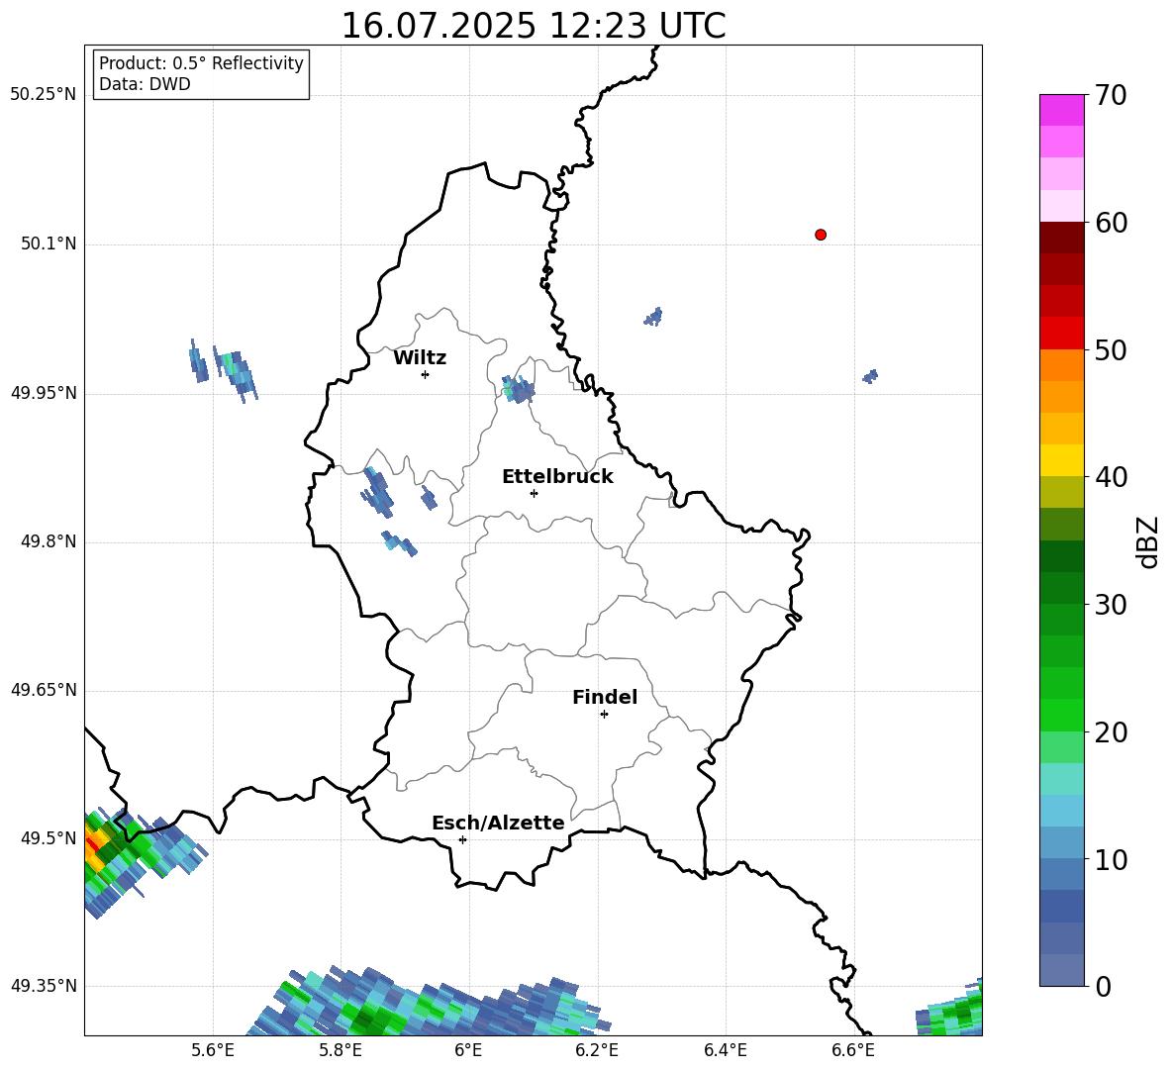Viewport: 1172px width, 1070px height.
Task: Click colorbar tick value 60
Action: pos(1111,223)
